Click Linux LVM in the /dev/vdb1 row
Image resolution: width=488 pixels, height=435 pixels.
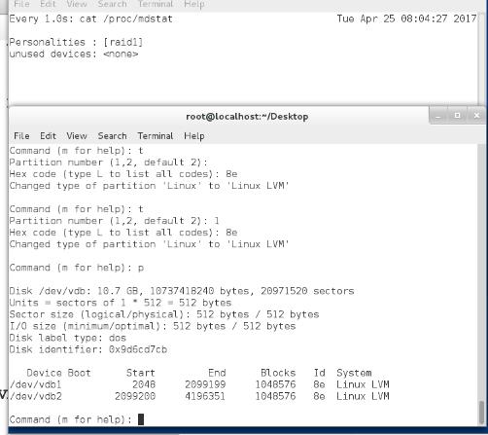[363, 384]
